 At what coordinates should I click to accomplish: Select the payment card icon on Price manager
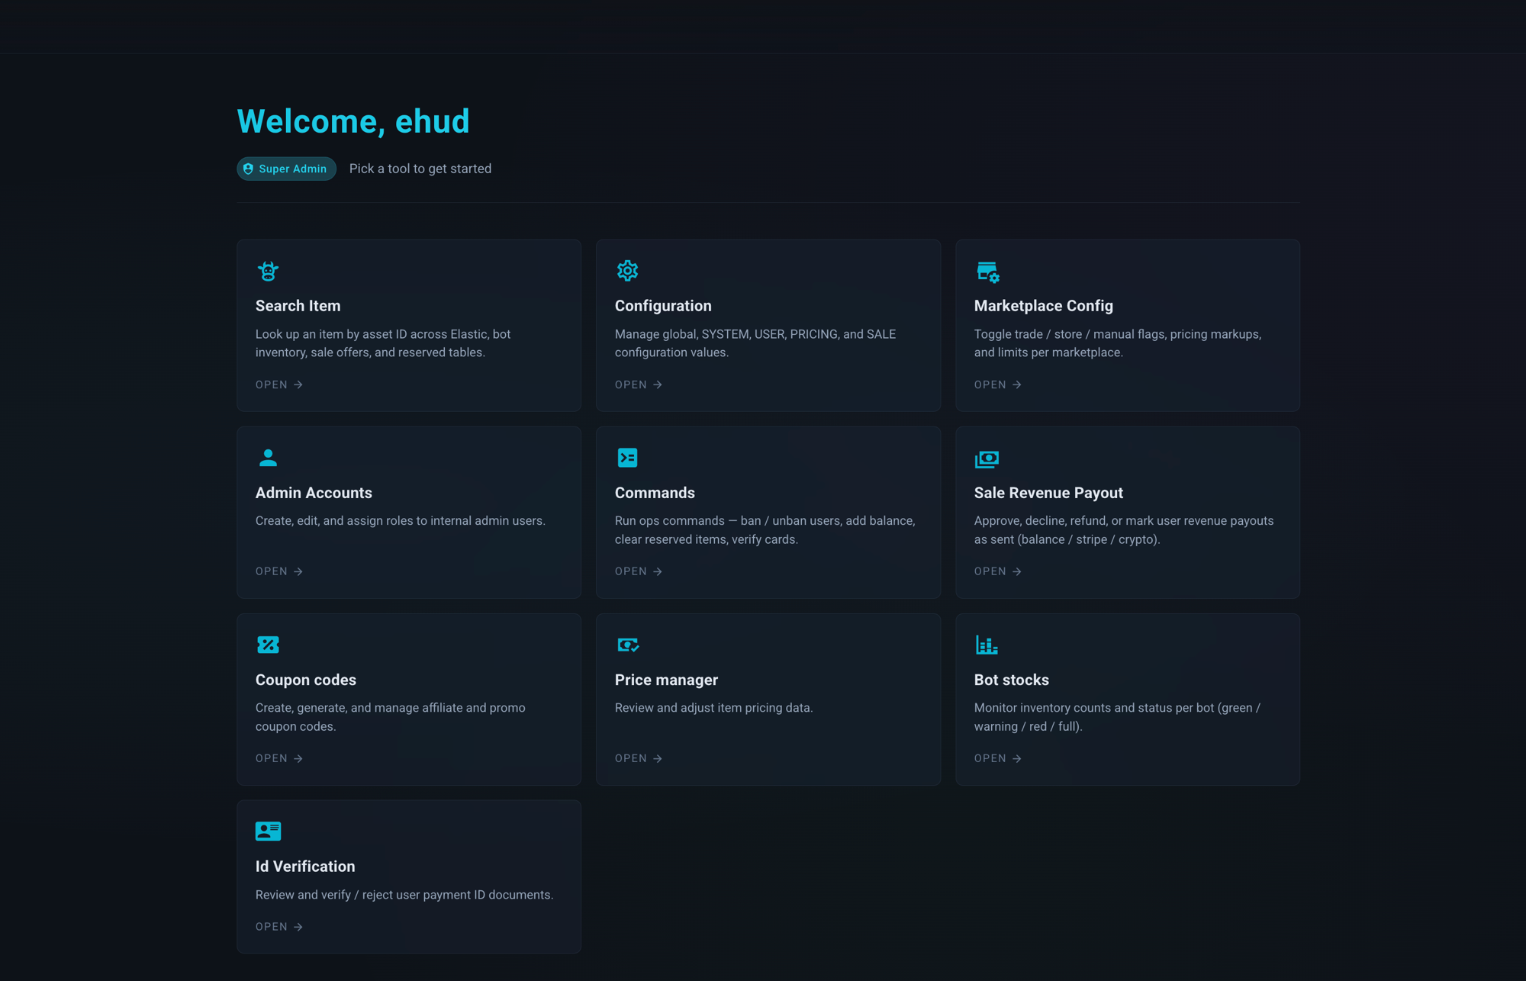pos(627,645)
